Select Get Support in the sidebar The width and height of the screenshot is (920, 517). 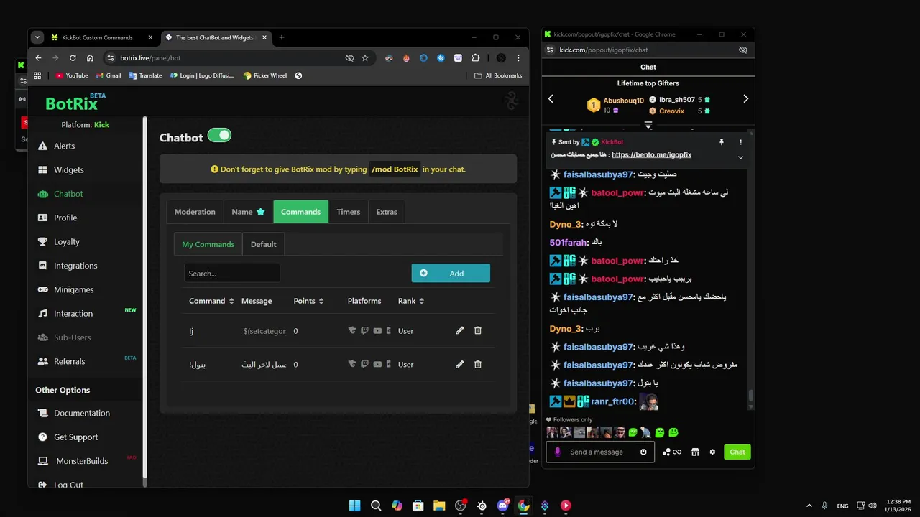coord(75,437)
